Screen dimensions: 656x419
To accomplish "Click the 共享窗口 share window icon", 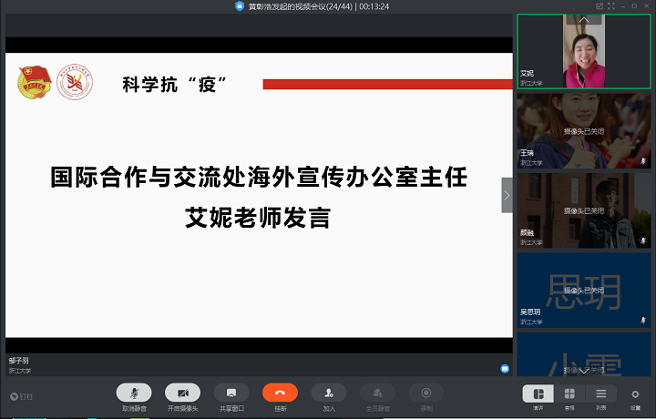I will 231,393.
